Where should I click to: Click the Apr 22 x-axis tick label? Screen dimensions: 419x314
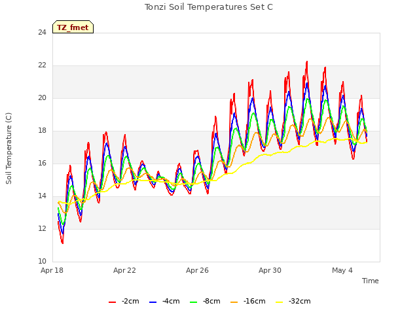(124, 270)
